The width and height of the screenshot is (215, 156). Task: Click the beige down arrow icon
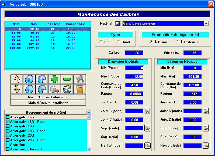pyautogui.click(x=17, y=89)
